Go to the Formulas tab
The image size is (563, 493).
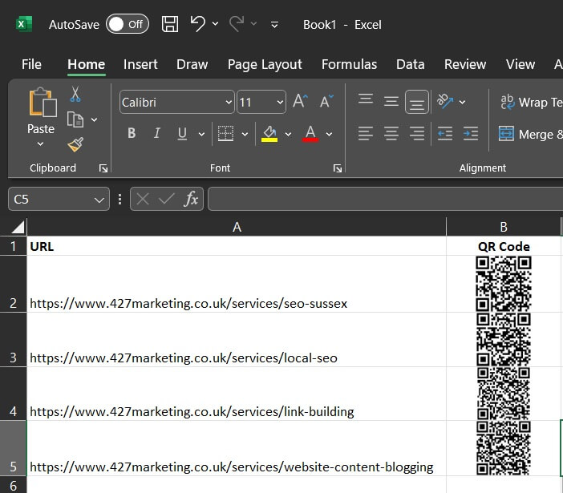[349, 64]
